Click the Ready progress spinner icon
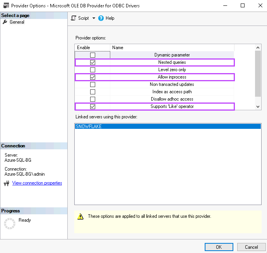 tap(10, 223)
